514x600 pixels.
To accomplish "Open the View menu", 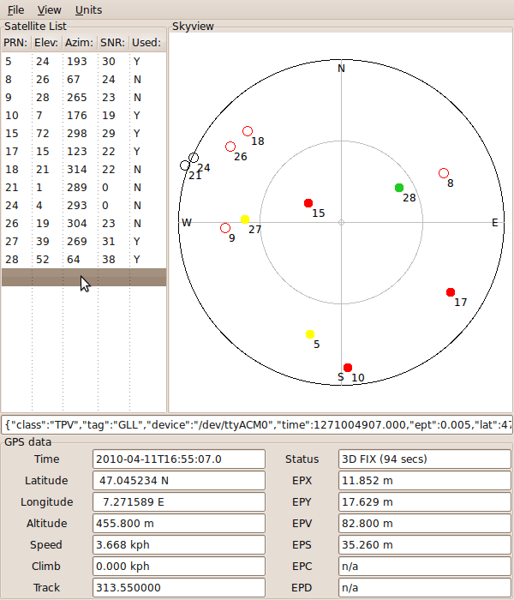I will coord(50,10).
